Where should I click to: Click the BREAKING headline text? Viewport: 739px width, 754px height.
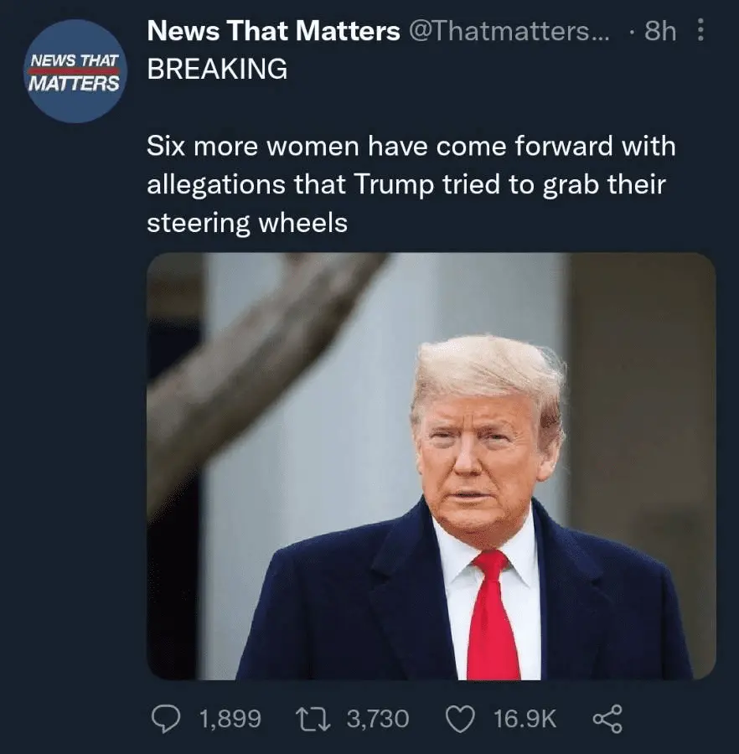tap(217, 70)
